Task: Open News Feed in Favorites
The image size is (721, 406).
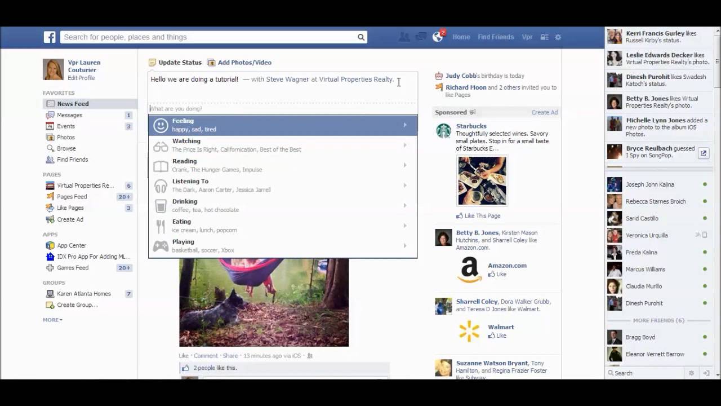Action: pyautogui.click(x=90, y=104)
